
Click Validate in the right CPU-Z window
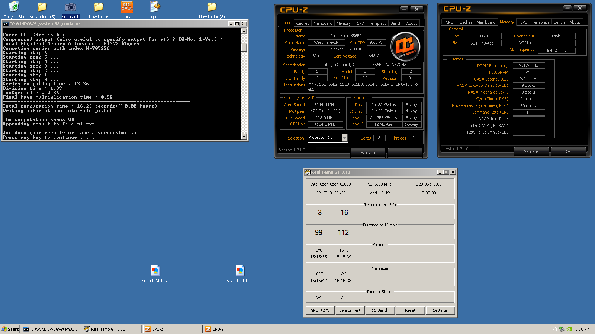531,151
